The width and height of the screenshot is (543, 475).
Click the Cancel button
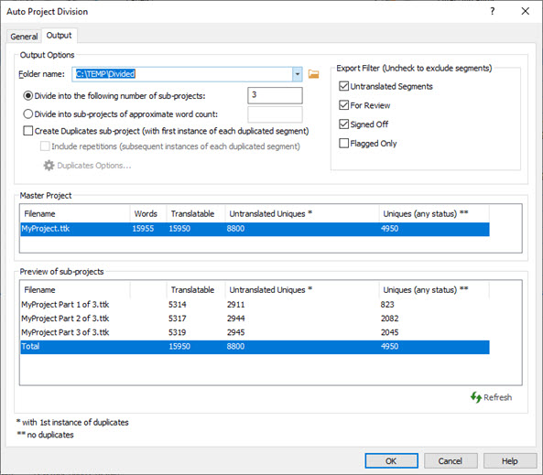tap(451, 460)
